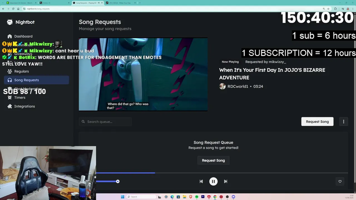Screen dimensions: 356x200
Task: Open Microsoft Edge from the taskbar
Action: pyautogui.click(x=172, y=197)
